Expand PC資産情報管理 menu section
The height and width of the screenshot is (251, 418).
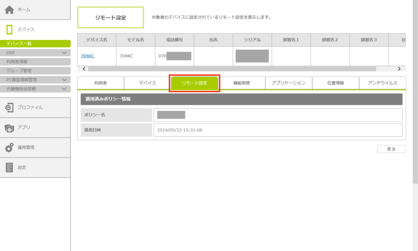(x=64, y=80)
